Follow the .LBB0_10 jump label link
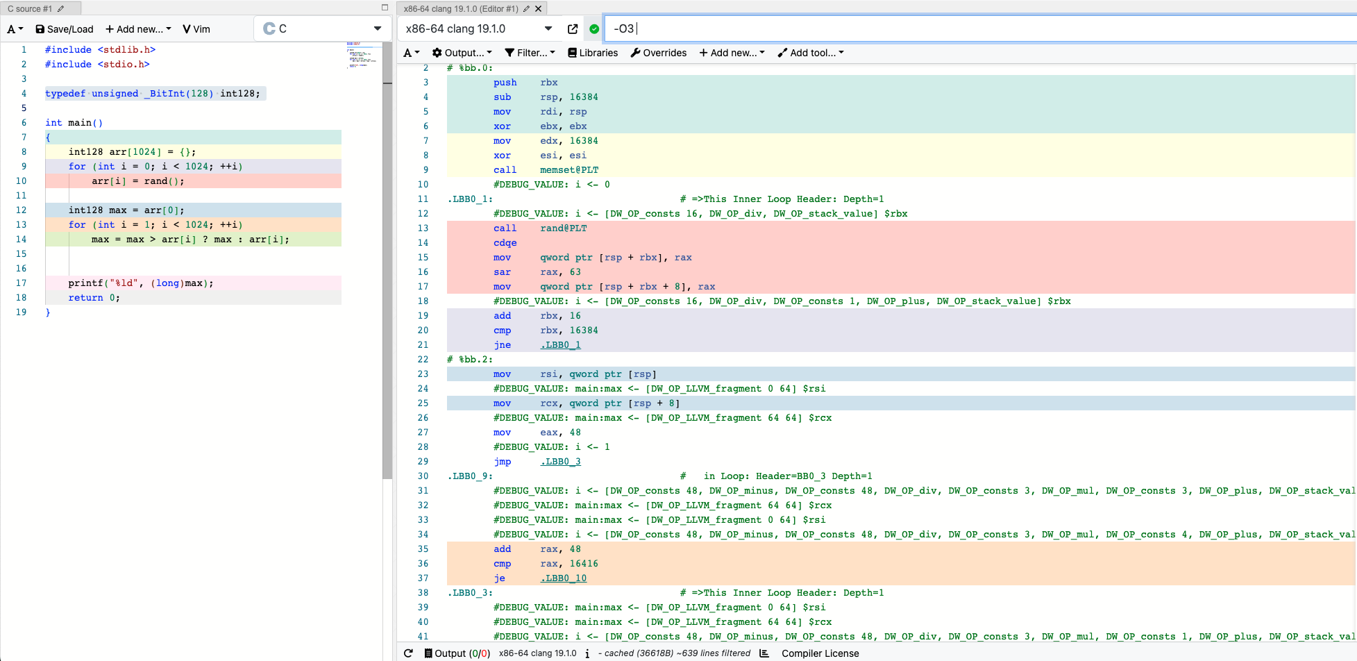 click(x=564, y=578)
